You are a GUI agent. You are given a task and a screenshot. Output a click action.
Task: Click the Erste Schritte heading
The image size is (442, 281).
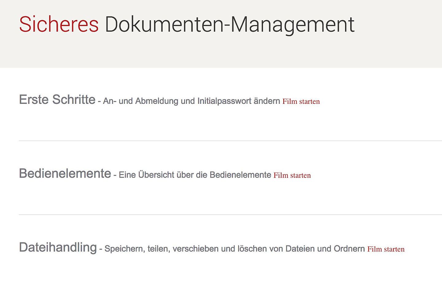57,100
